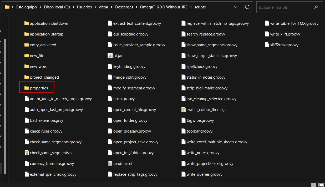325x187 pixels.
Task: Open the address bar history dropdown
Action: click(x=236, y=7)
